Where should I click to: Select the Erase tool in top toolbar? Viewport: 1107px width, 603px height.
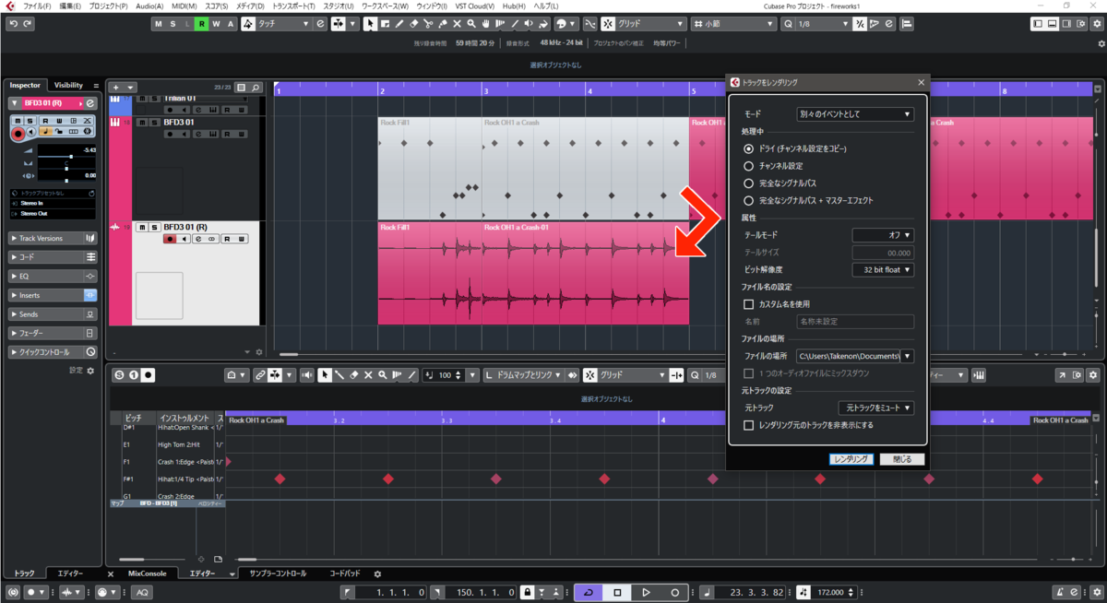[x=413, y=23]
